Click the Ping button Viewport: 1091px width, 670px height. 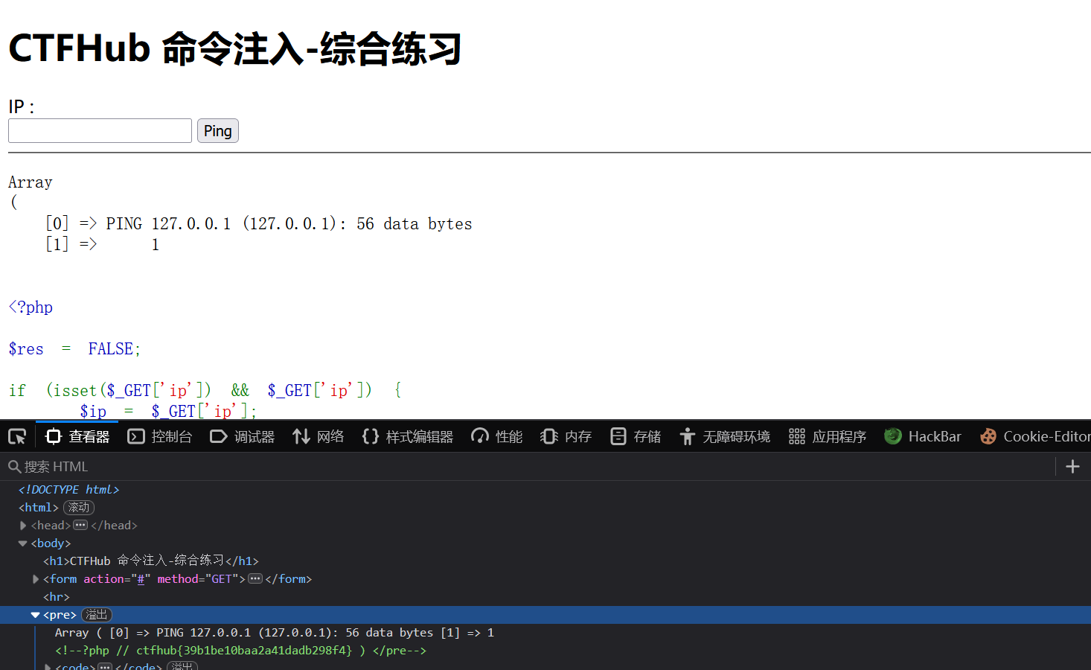218,131
